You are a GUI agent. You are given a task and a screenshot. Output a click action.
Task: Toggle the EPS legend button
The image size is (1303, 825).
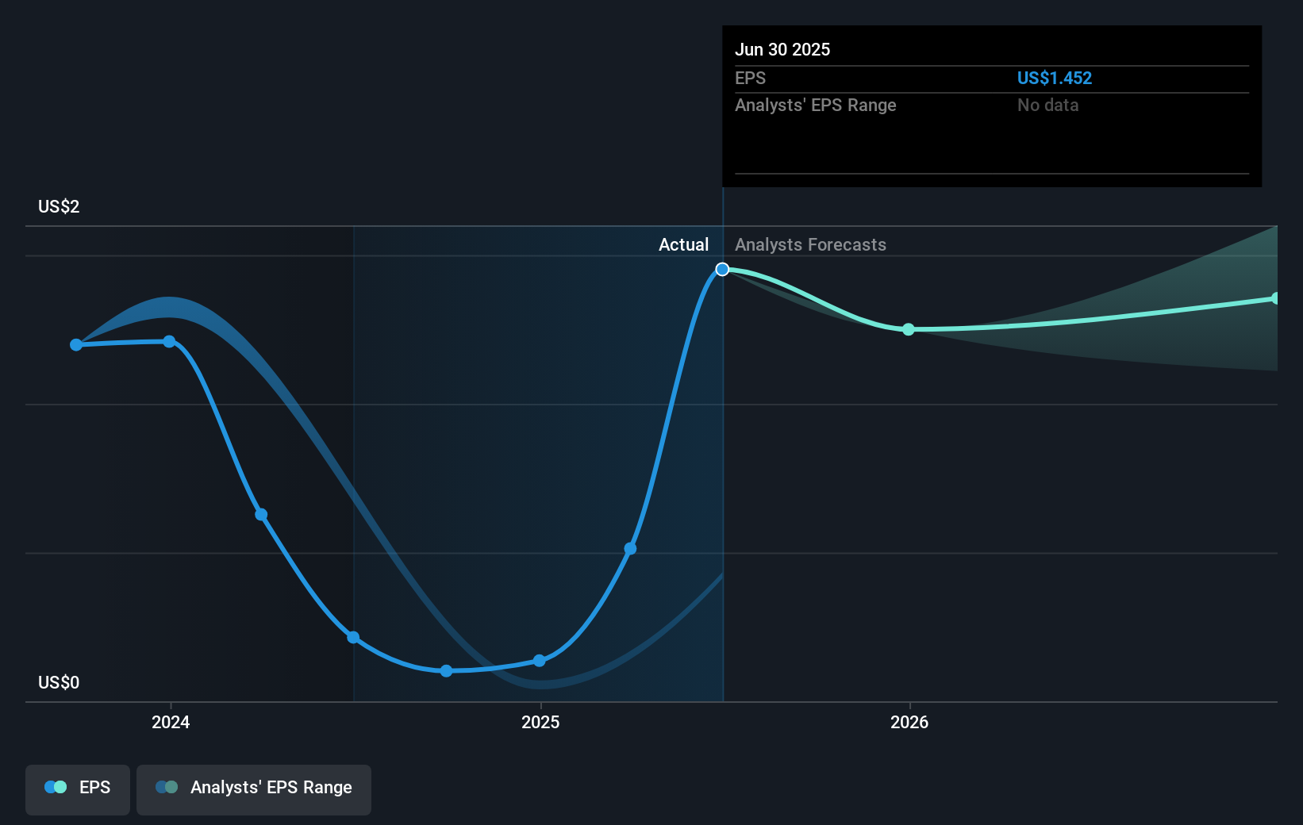pos(78,789)
